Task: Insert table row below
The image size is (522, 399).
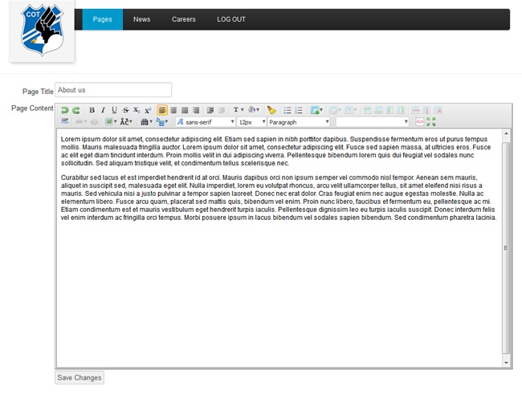Action: [378, 110]
